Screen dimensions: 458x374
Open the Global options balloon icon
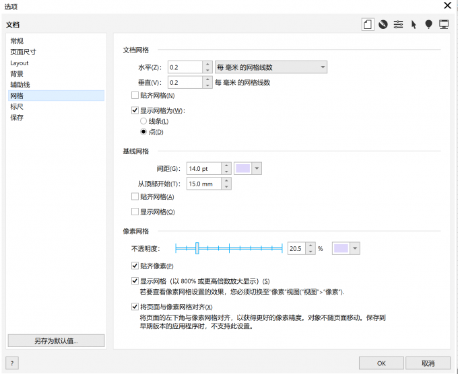(428, 24)
